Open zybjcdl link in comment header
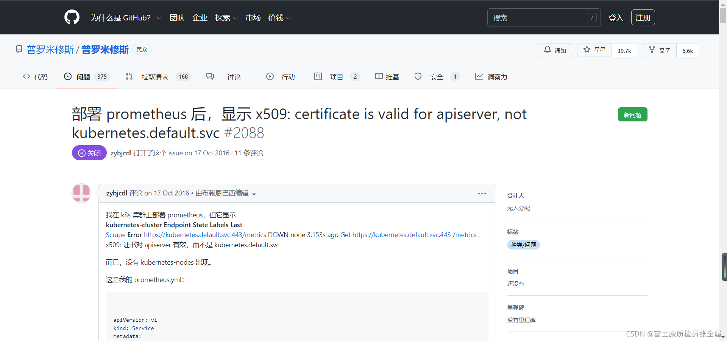The image size is (727, 341). click(x=117, y=193)
